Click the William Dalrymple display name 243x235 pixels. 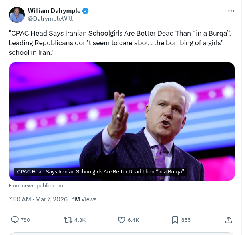54,11
